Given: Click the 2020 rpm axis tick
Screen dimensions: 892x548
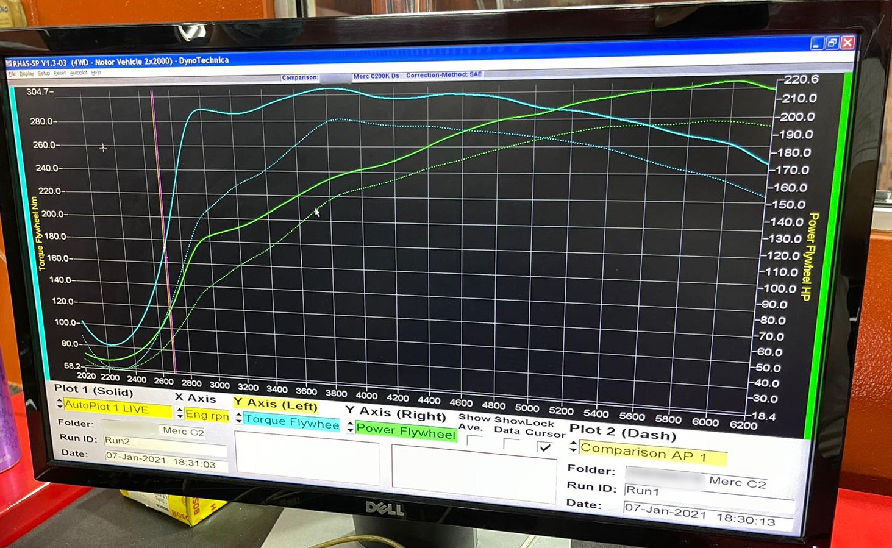Looking at the screenshot, I should [x=86, y=376].
